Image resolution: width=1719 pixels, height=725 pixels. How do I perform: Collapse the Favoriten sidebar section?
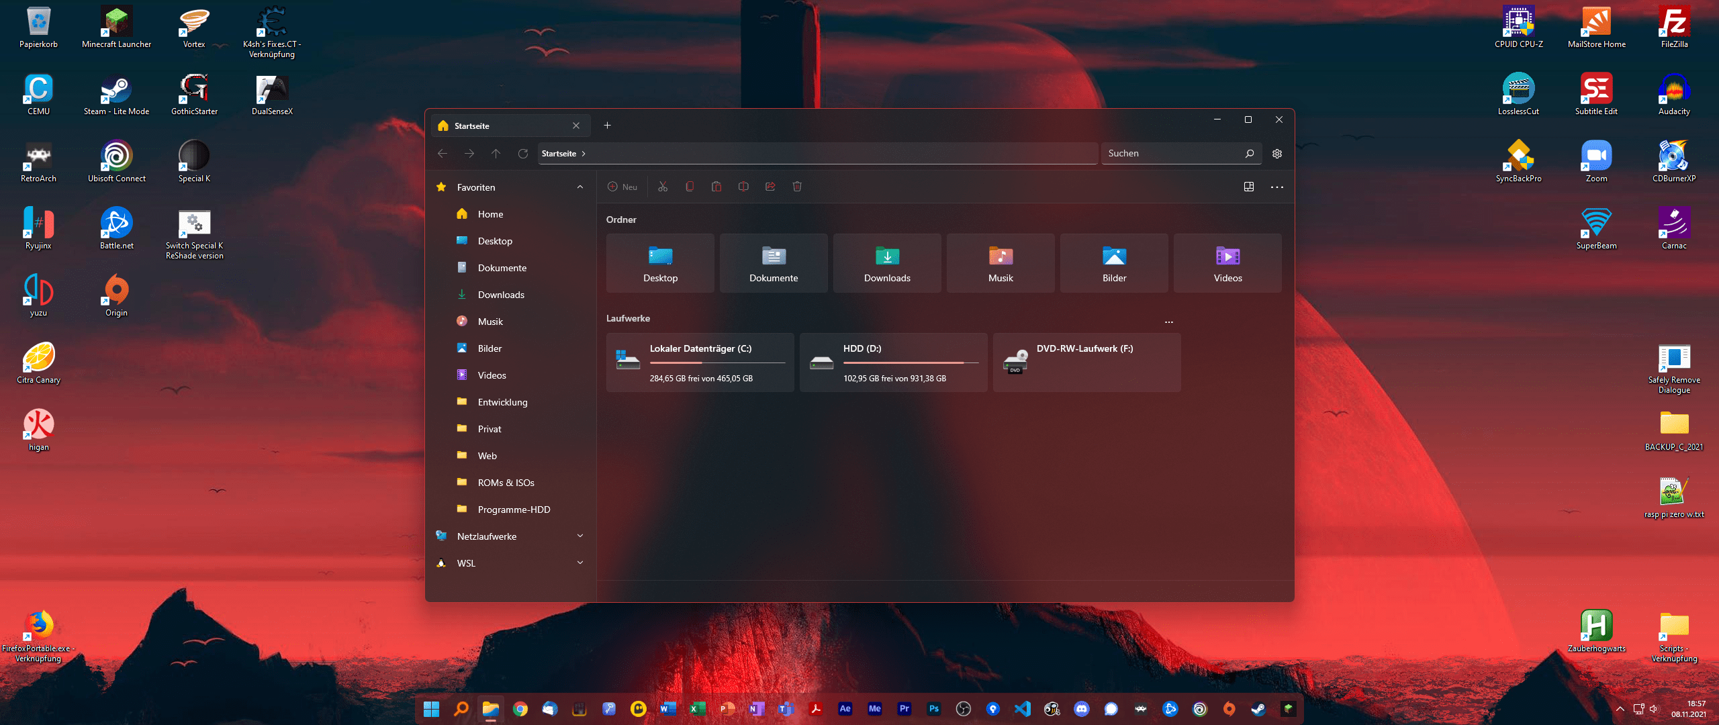[x=580, y=187]
